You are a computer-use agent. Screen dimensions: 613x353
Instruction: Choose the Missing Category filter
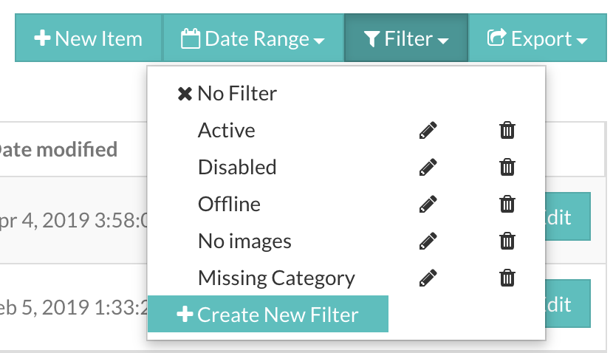276,278
